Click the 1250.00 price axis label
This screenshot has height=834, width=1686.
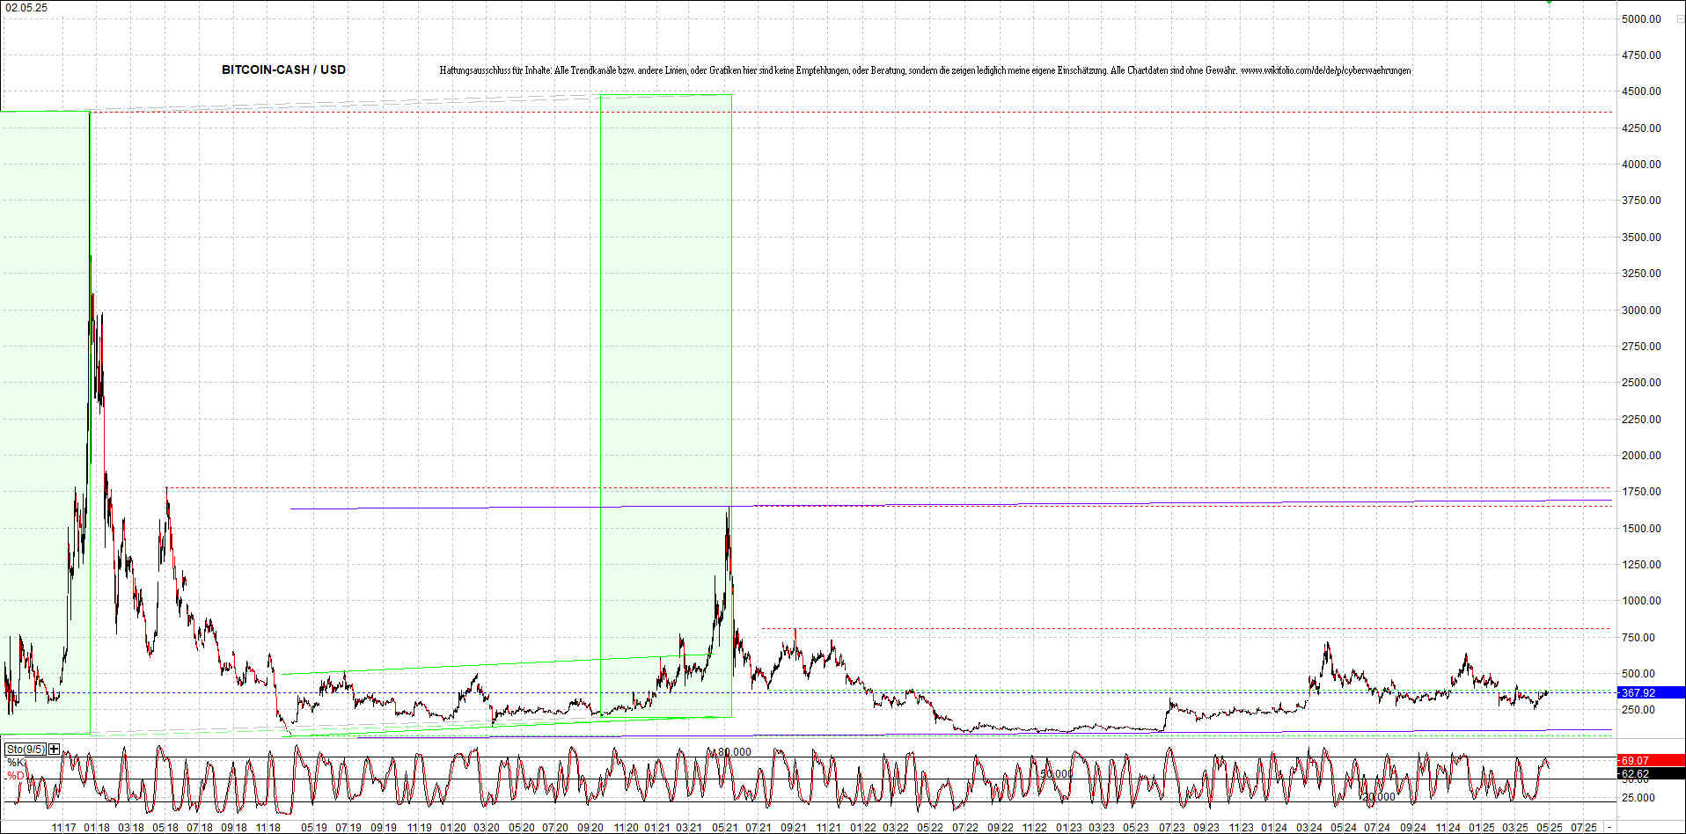1641,564
